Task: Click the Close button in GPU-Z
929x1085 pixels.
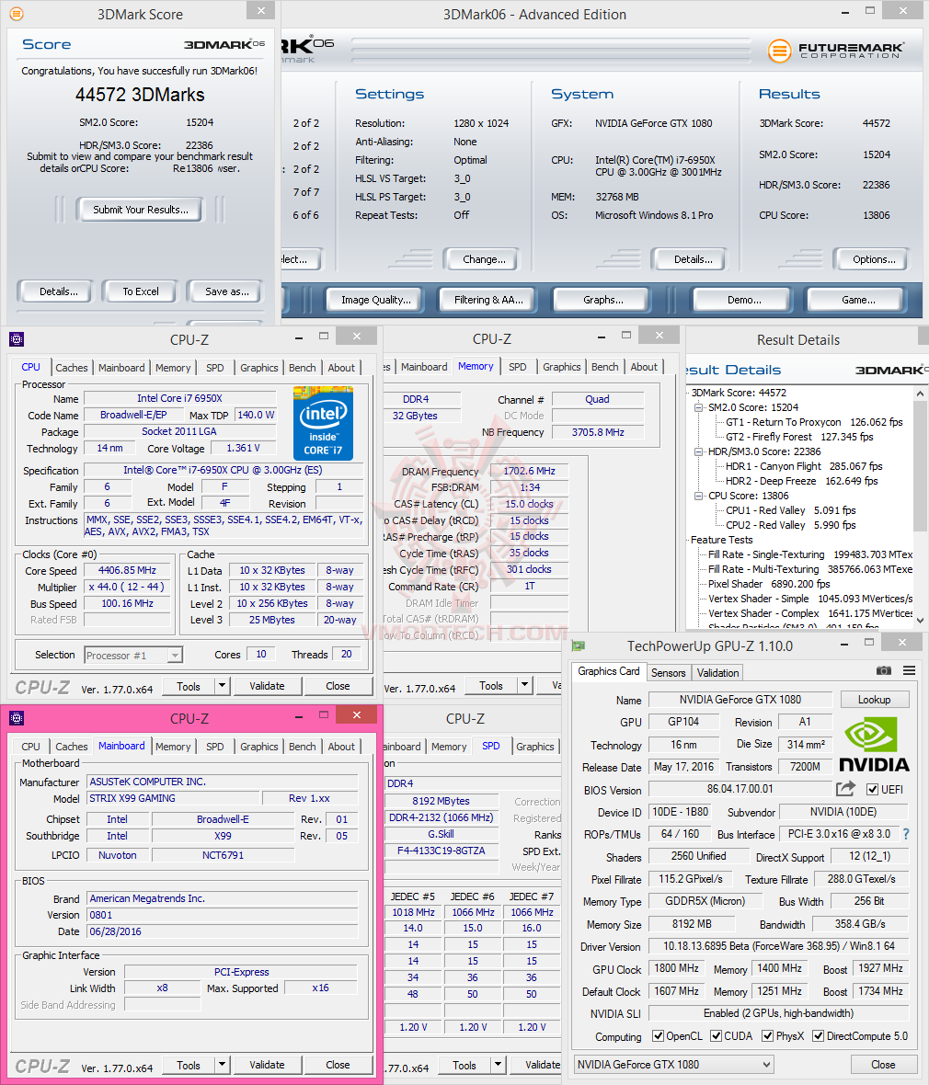Action: click(883, 1064)
